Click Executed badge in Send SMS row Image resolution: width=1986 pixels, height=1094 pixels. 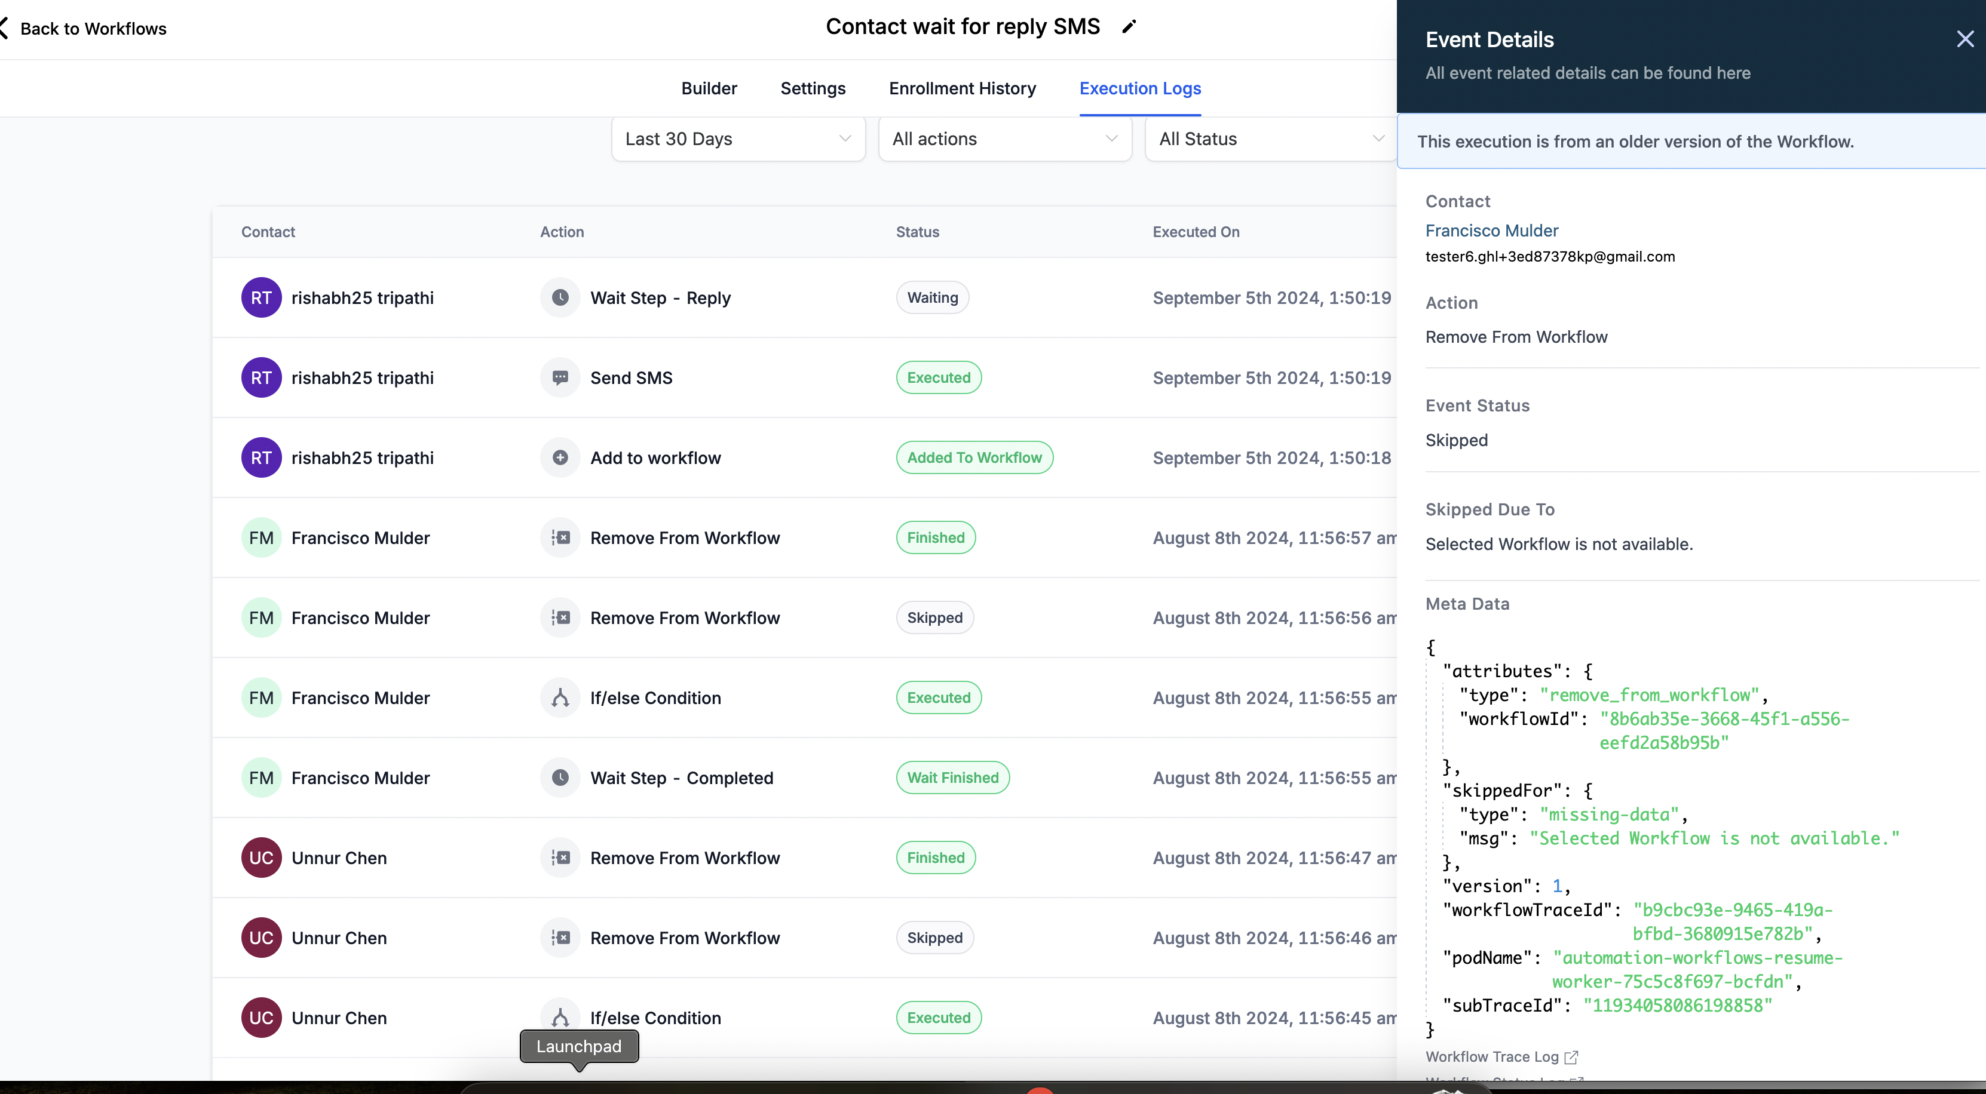click(x=938, y=377)
